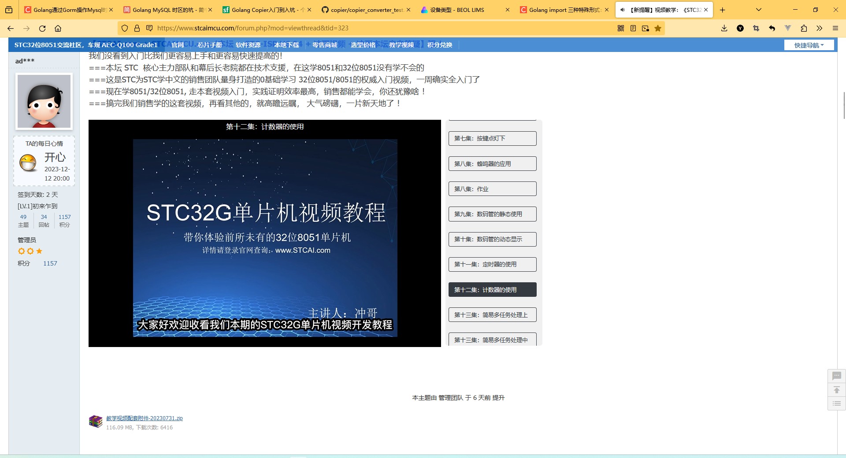Open the browser downloads panel

(x=724, y=28)
